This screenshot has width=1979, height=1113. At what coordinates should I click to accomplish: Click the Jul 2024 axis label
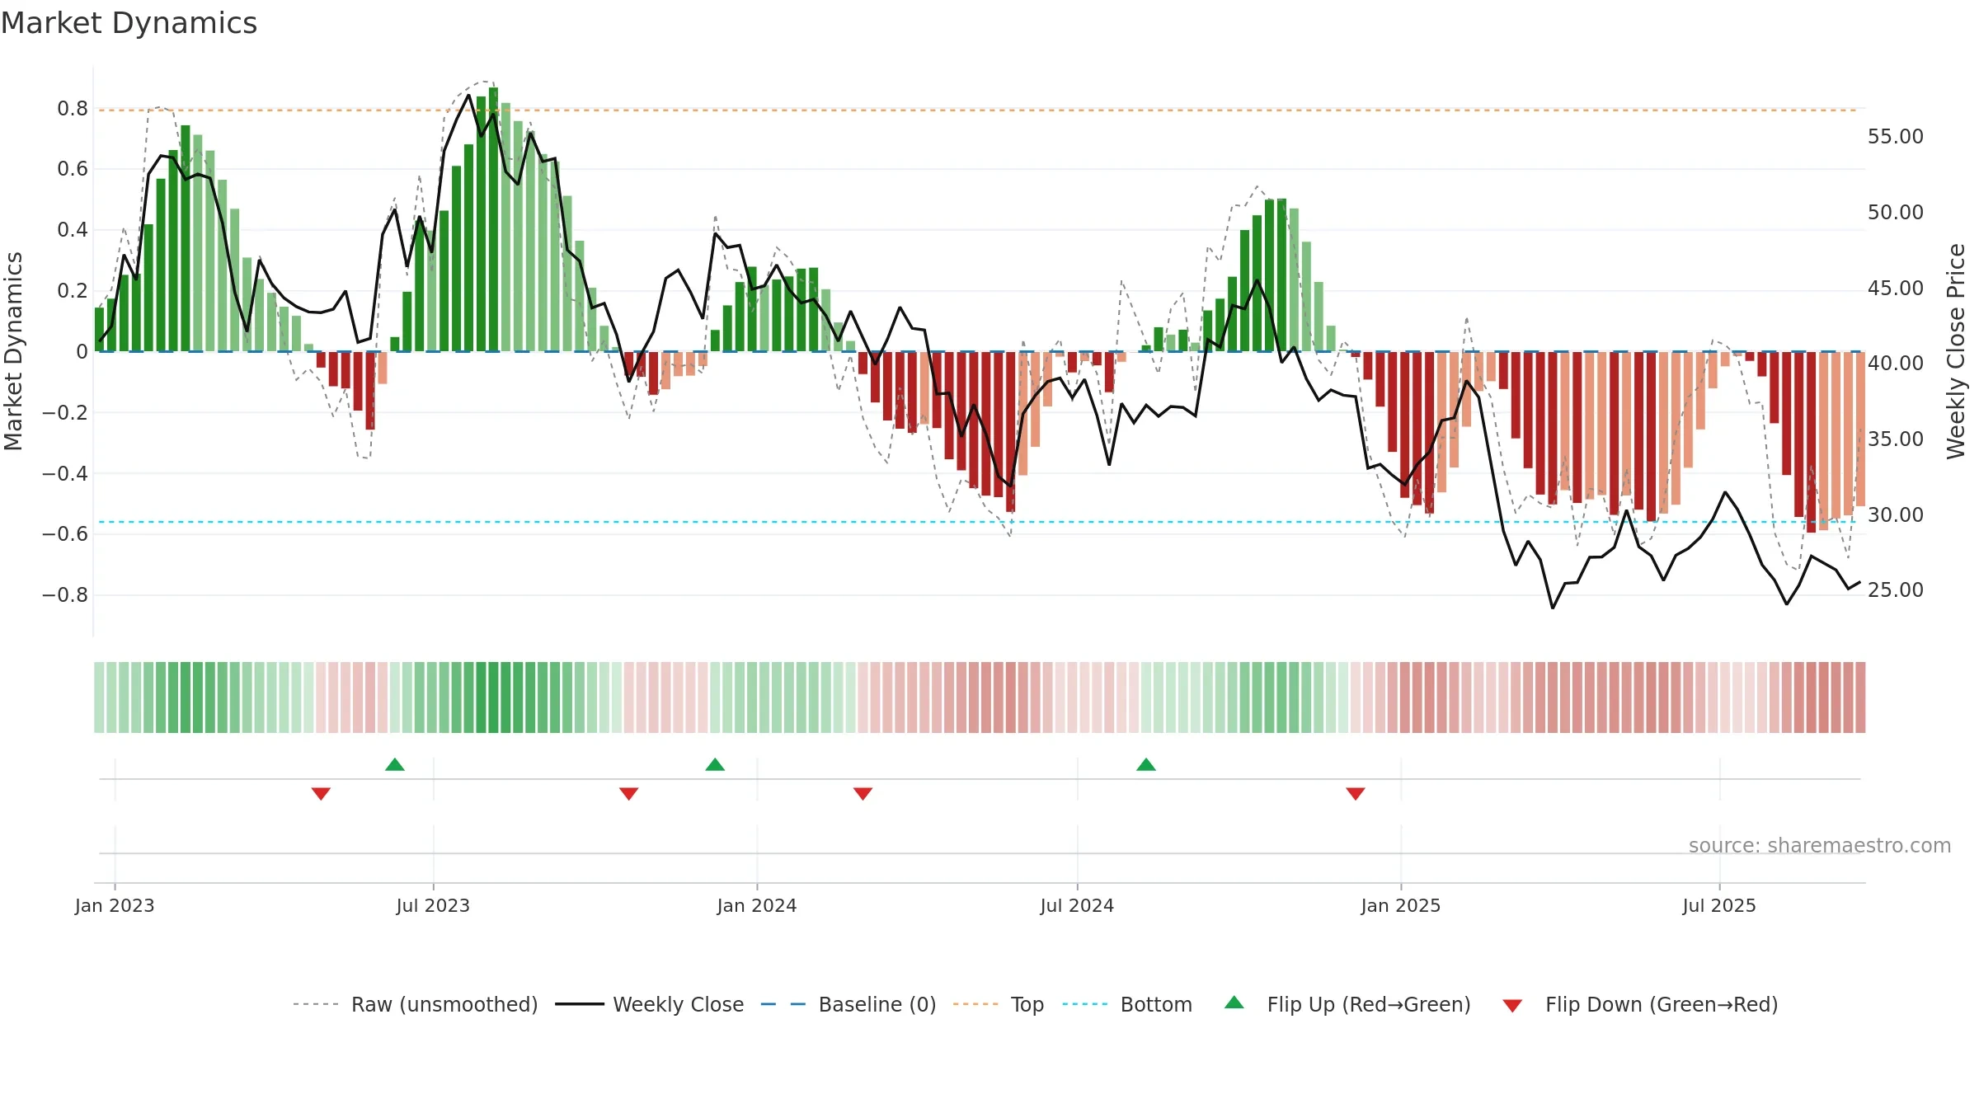1077,905
